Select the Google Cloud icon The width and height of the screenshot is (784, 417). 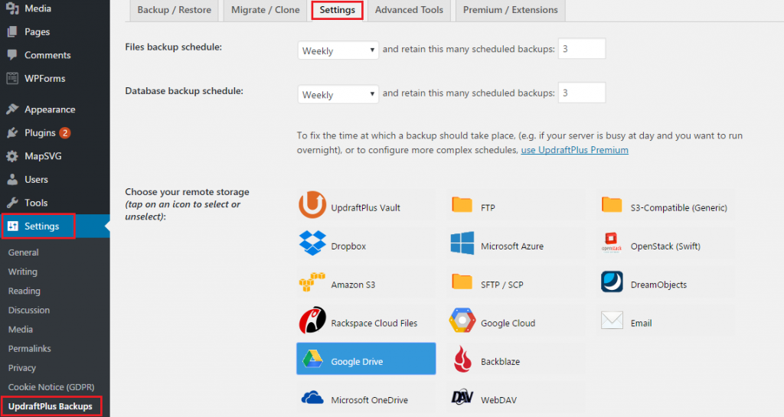pyautogui.click(x=462, y=320)
